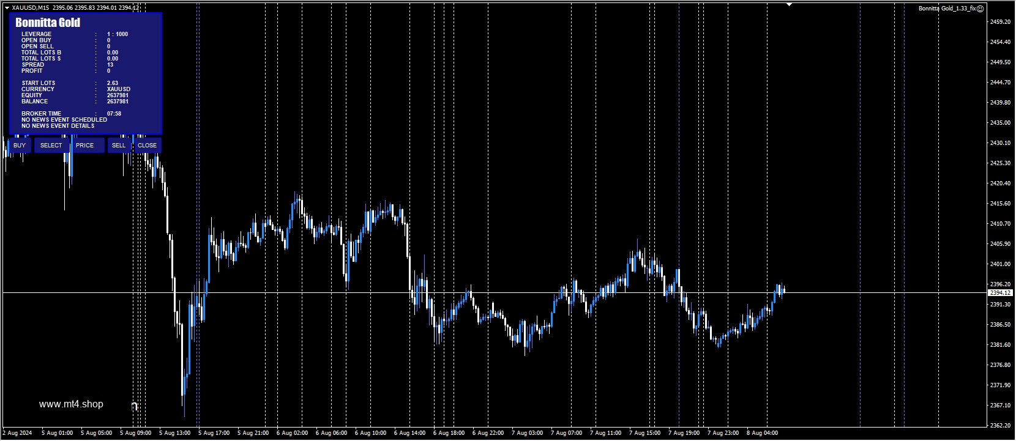Click the BUY button

click(x=20, y=146)
